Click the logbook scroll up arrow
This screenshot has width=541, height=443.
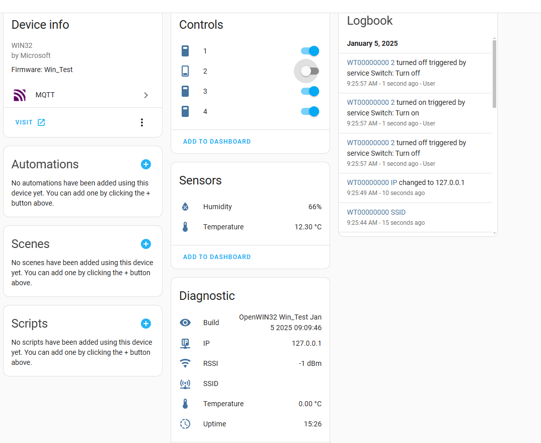tap(494, 38)
